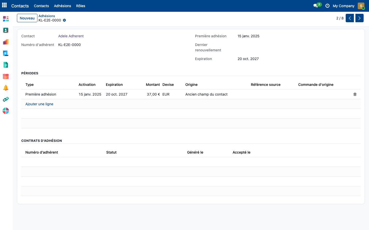The image size is (369, 230).
Task: Delete the Première adhésion period line
Action: click(355, 94)
